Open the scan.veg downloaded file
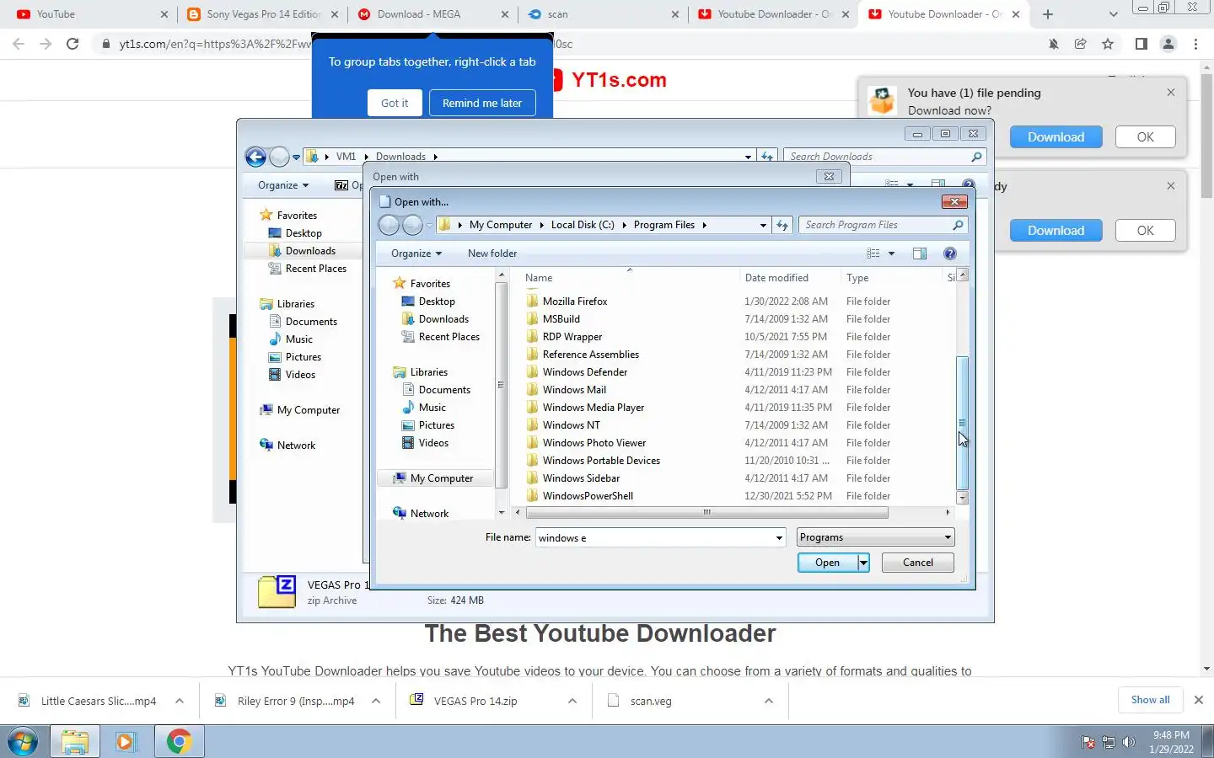The height and width of the screenshot is (758, 1214). coord(651,701)
